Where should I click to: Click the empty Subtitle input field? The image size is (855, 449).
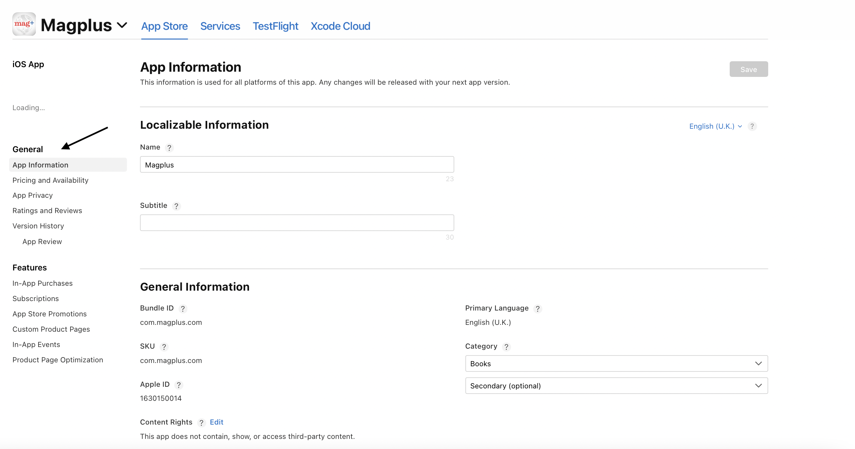pos(297,223)
